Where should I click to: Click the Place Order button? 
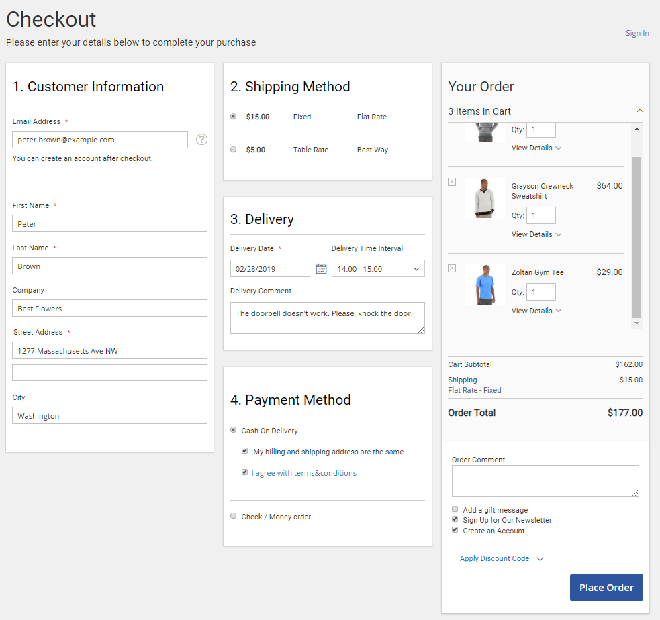(x=606, y=587)
